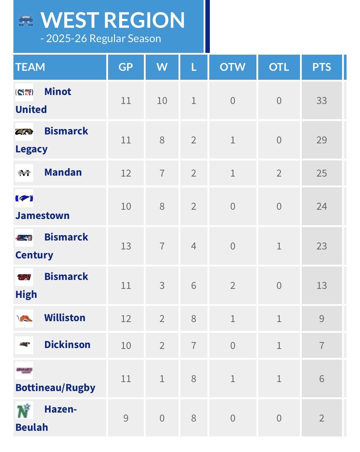Viewport: 360px width, 452px height.
Task: Sort table by GP column header
Action: (x=126, y=67)
